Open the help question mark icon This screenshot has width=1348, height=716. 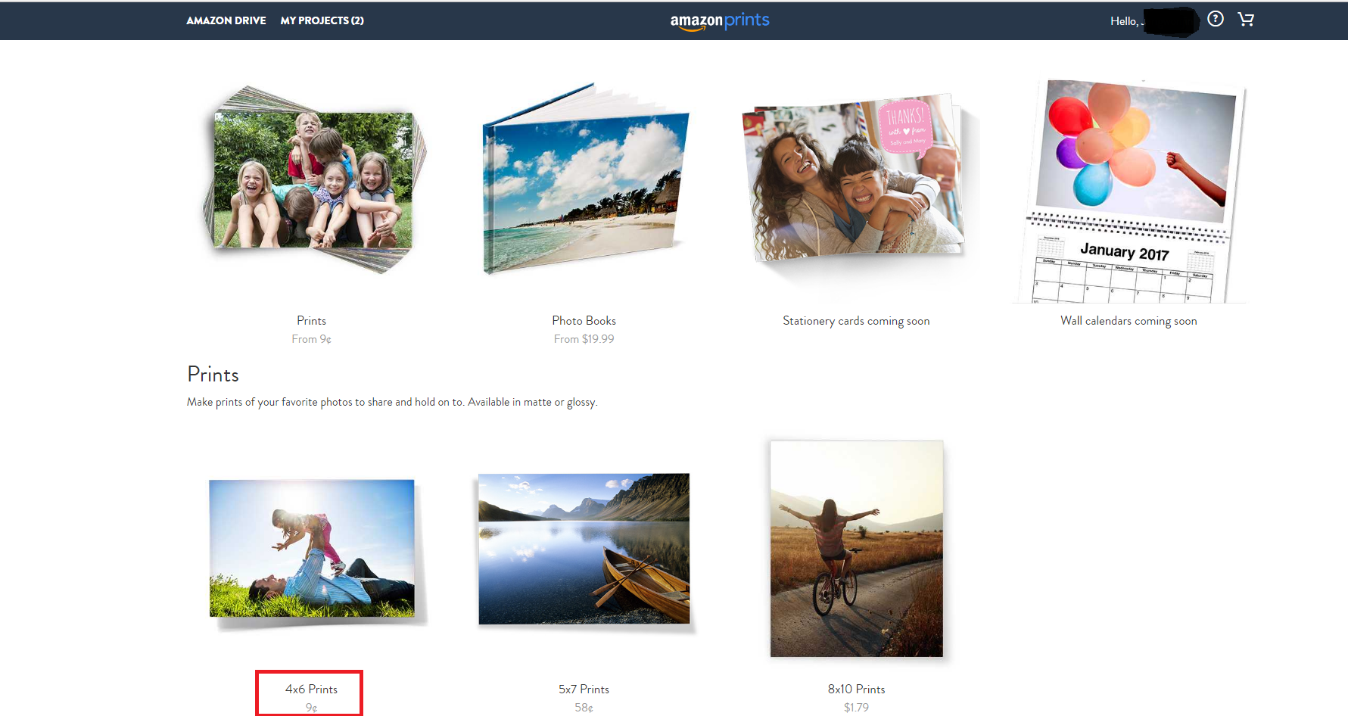tap(1215, 20)
